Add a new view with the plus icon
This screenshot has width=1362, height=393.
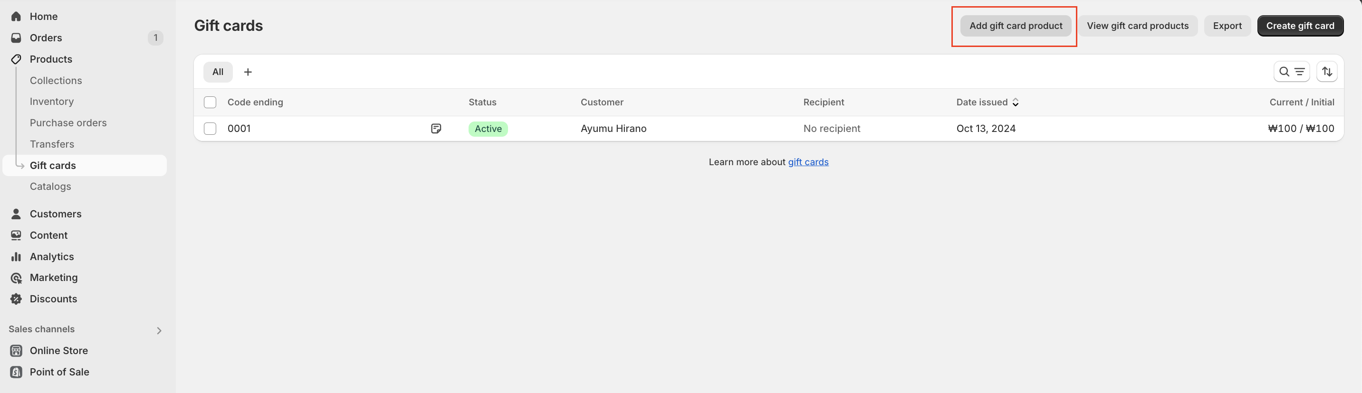click(x=248, y=72)
